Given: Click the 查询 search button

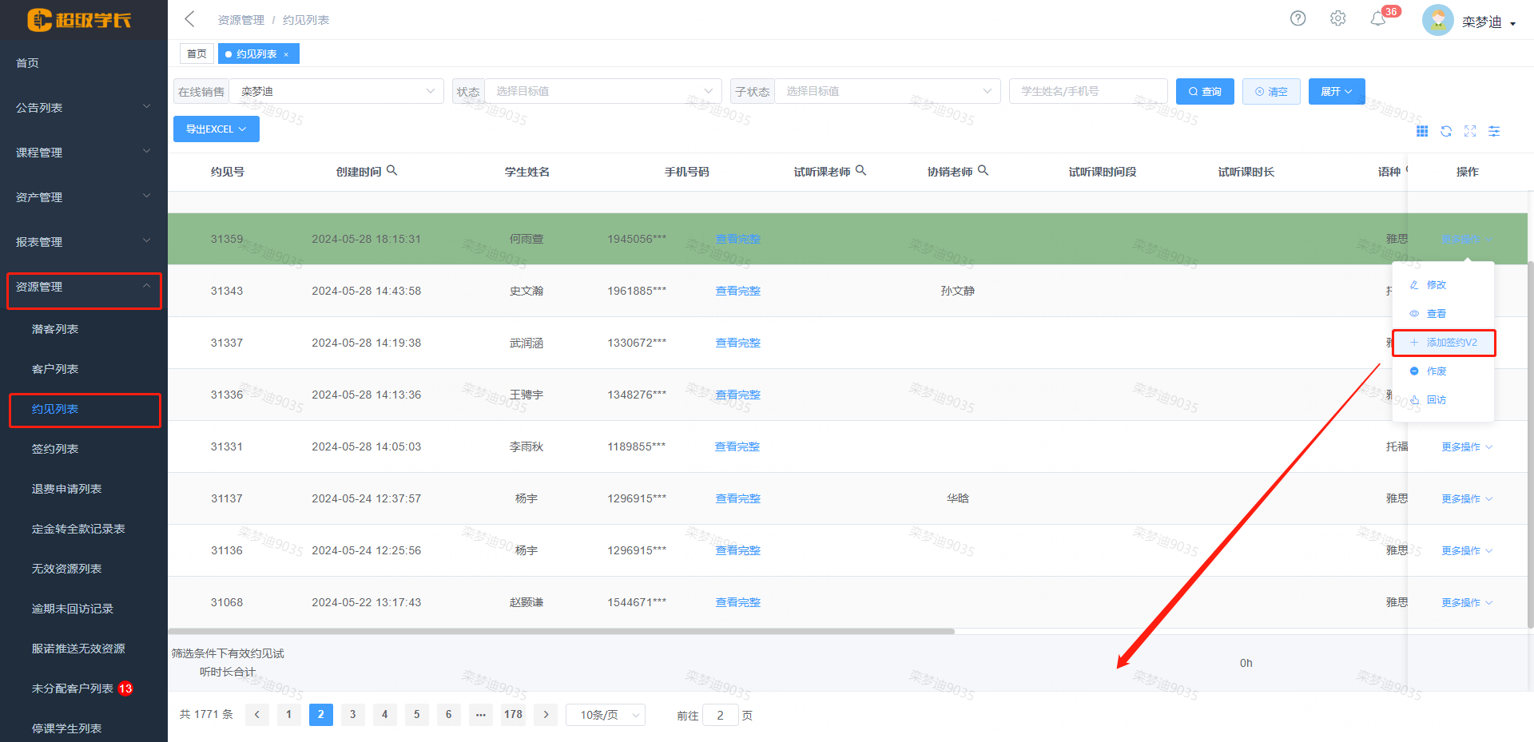Looking at the screenshot, I should [1205, 92].
